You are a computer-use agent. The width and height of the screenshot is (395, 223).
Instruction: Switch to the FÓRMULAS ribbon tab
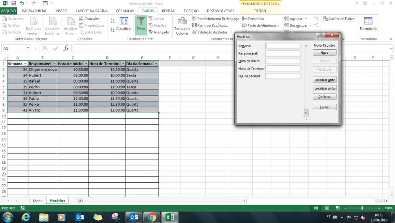pyautogui.click(x=124, y=11)
